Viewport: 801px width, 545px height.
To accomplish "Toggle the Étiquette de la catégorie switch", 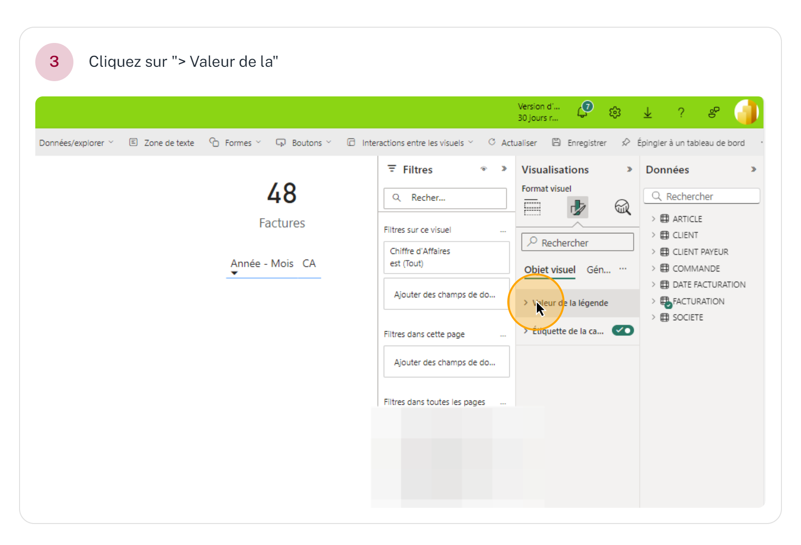I will (623, 330).
